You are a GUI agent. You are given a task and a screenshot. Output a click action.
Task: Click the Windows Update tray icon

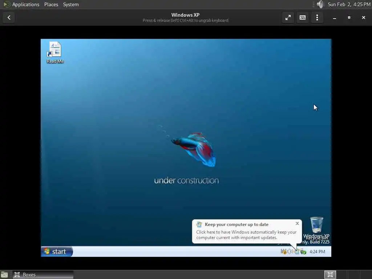coord(297,251)
